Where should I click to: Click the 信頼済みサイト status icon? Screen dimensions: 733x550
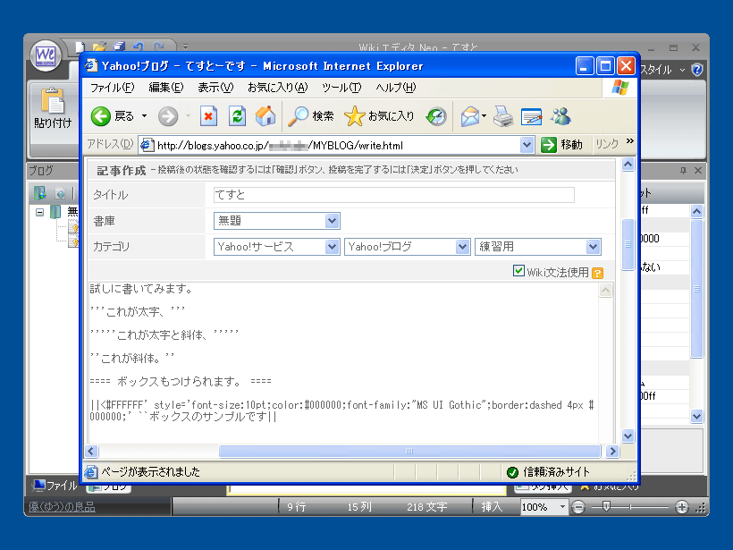513,472
